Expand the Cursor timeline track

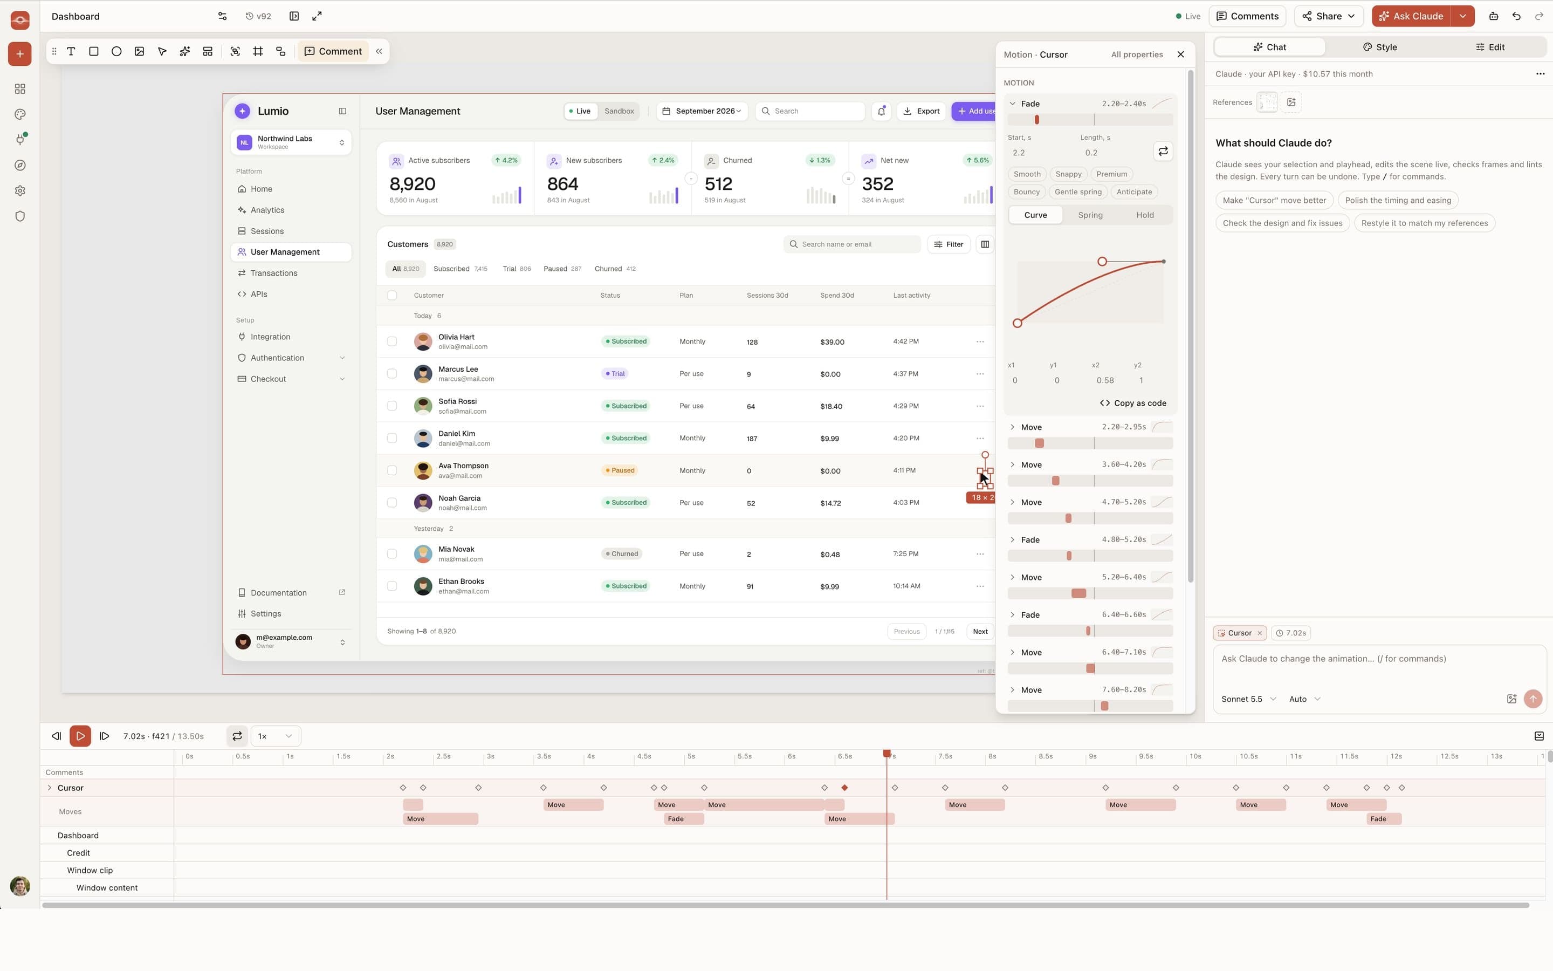(50, 788)
